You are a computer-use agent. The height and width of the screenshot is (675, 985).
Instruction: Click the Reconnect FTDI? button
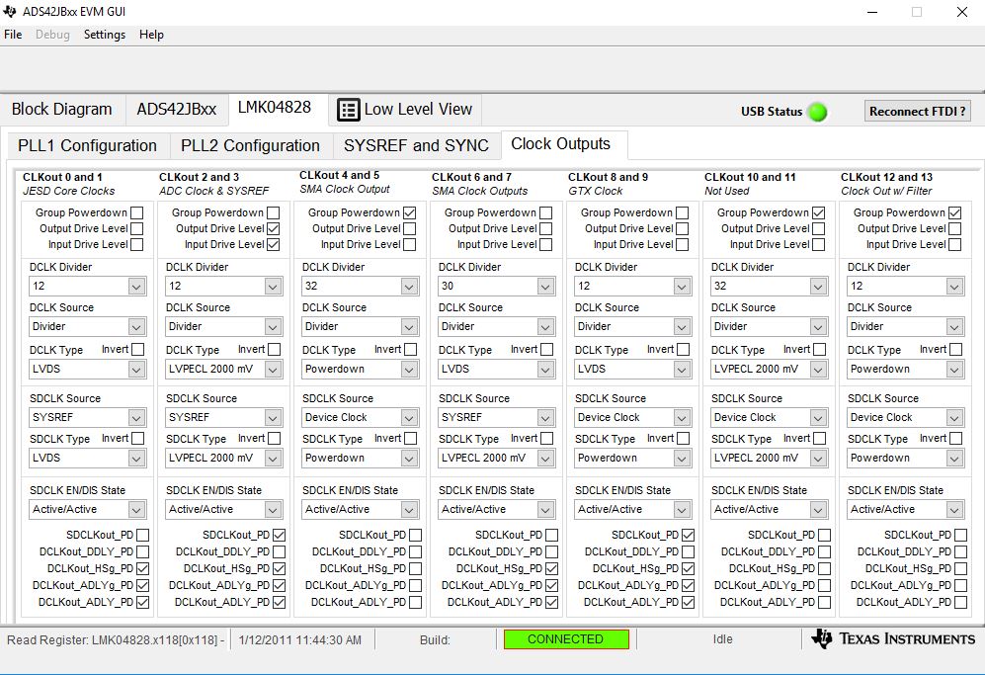[917, 112]
